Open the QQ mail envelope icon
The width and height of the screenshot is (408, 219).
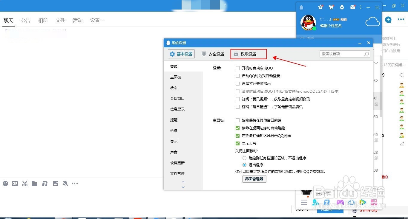353,7
